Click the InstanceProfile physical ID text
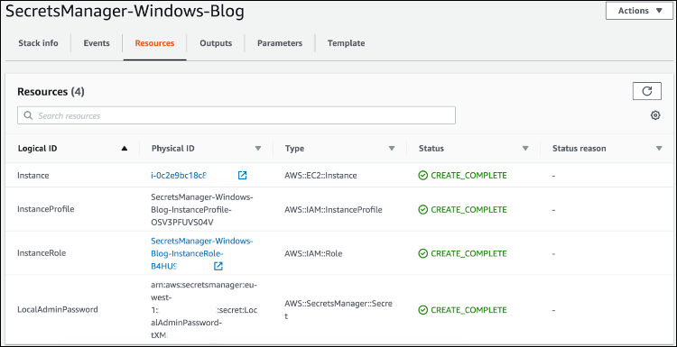This screenshot has height=347, width=677. 202,209
